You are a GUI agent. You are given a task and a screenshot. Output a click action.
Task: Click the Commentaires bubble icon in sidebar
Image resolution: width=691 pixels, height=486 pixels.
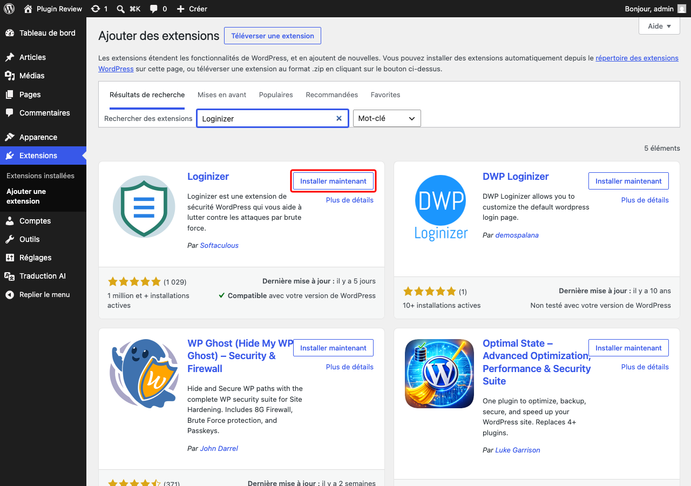point(10,113)
